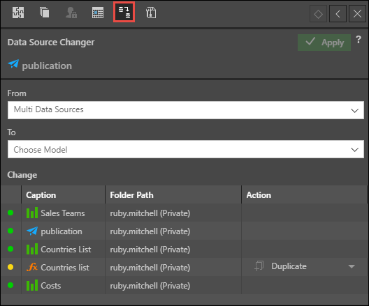Select the publication row in Change list
This screenshot has height=306, width=369.
point(184,231)
